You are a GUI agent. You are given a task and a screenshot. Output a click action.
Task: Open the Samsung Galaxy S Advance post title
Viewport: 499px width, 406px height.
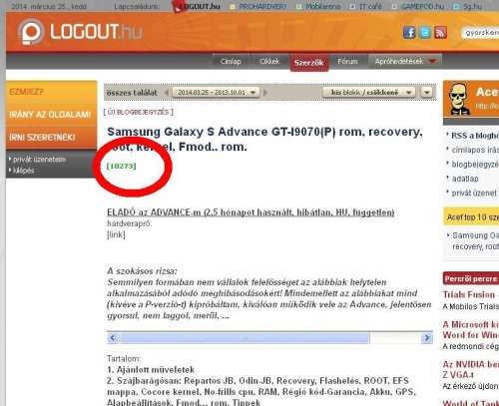[x=264, y=139]
